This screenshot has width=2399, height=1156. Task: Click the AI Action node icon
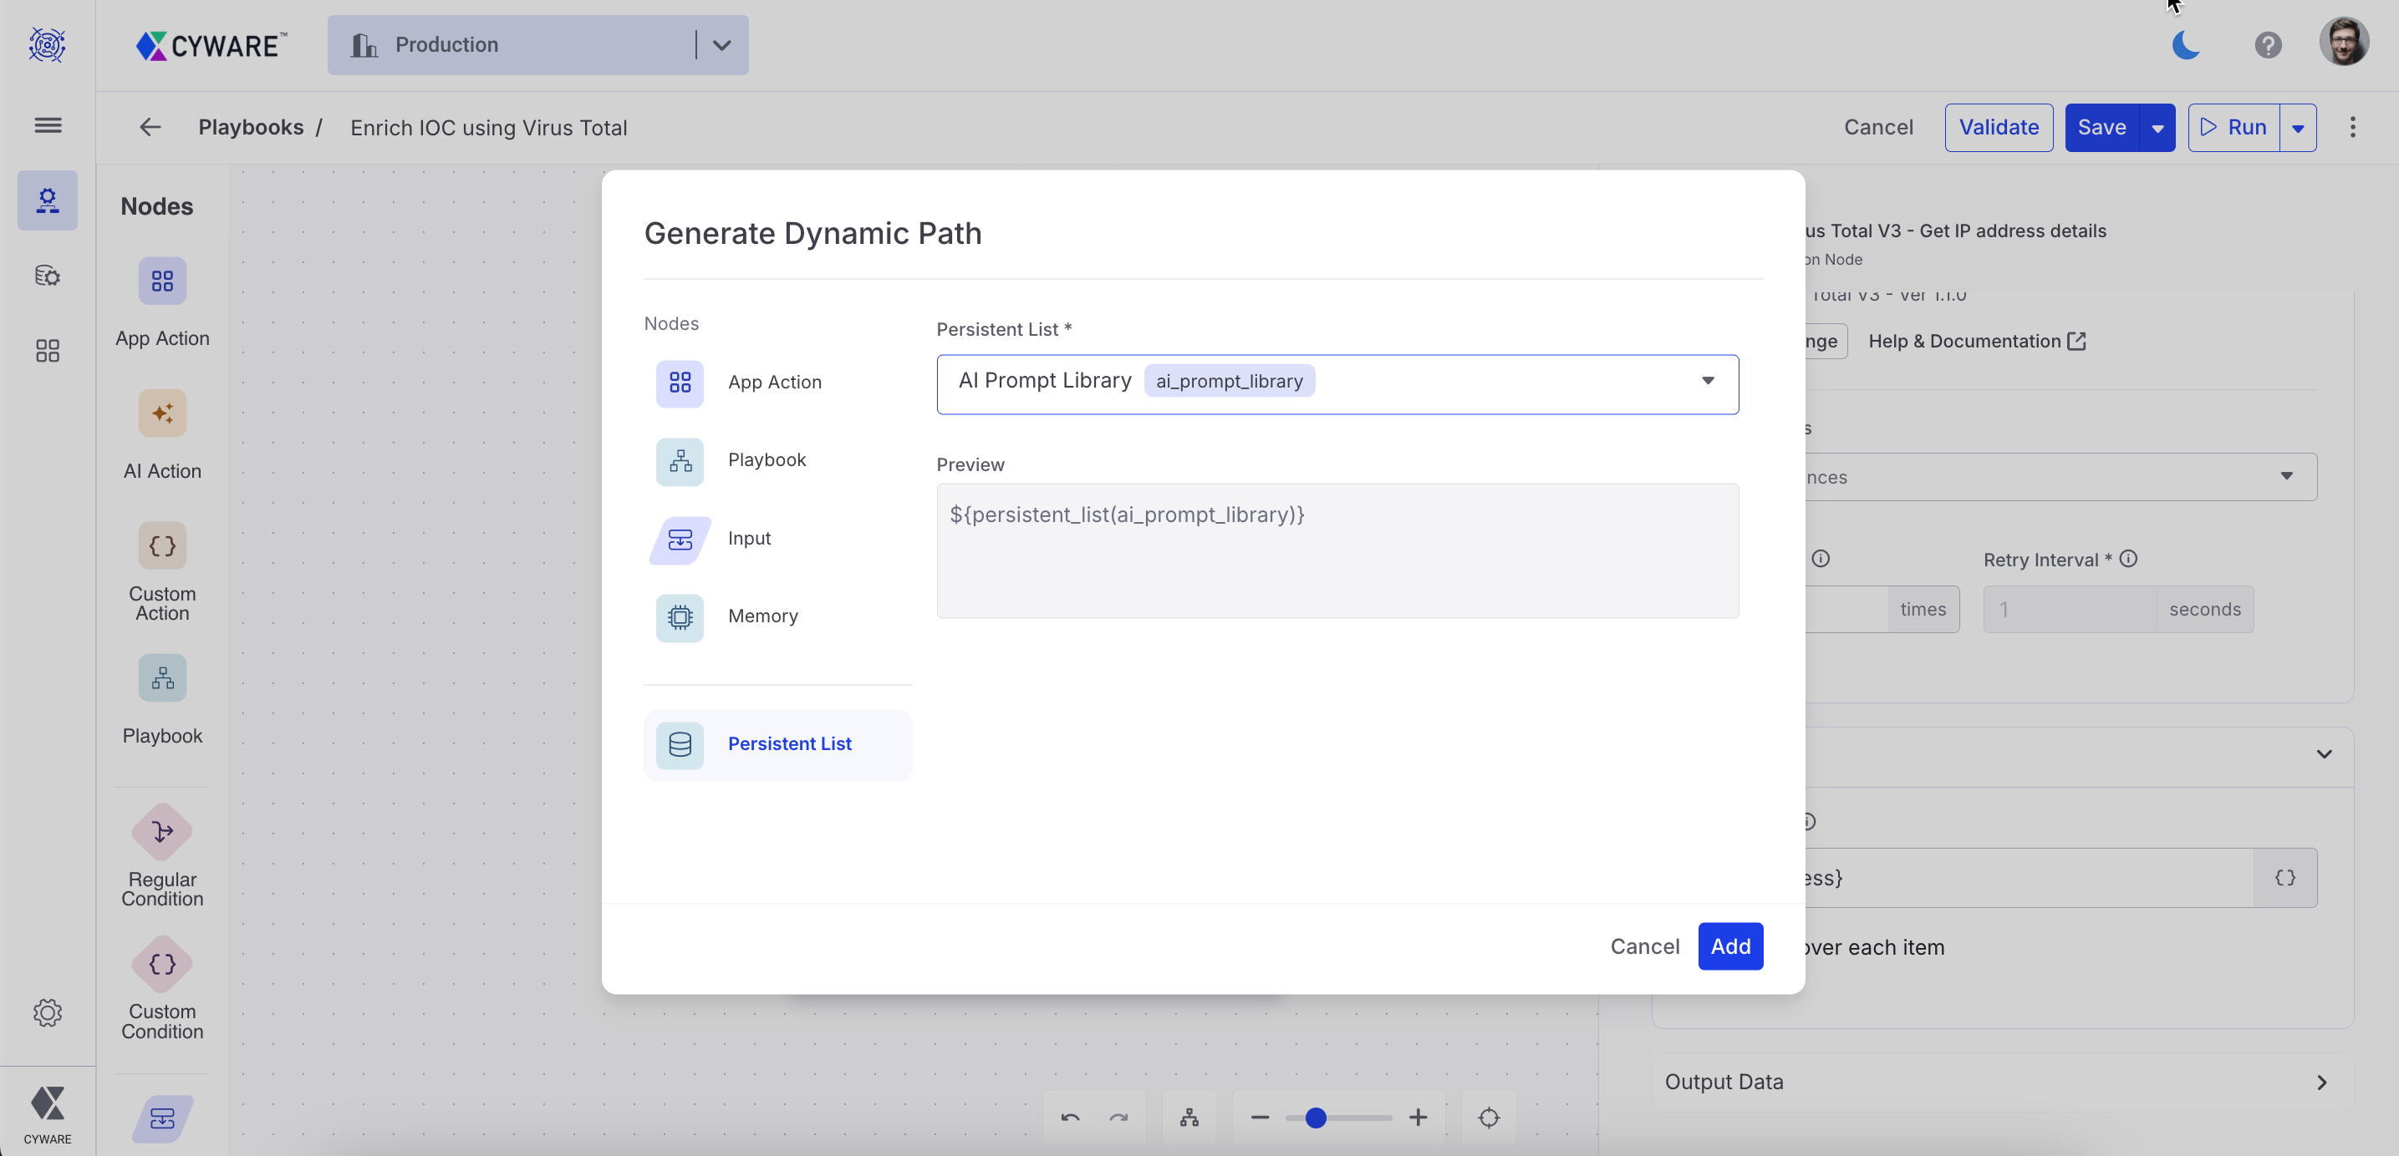(x=162, y=413)
